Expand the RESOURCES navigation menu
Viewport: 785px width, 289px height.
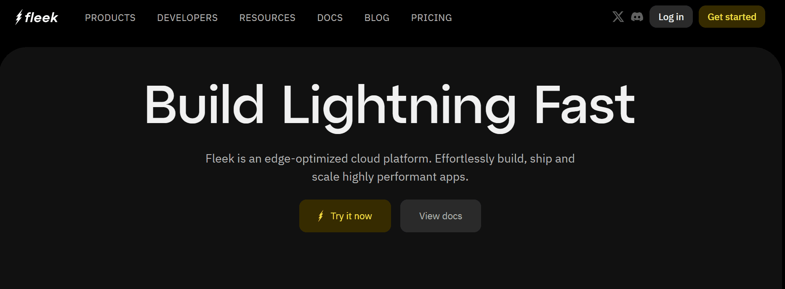[267, 18]
